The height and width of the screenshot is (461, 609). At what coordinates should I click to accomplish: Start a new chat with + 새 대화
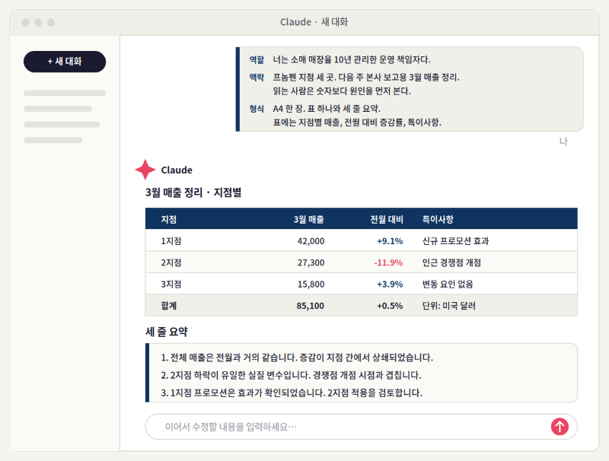(65, 62)
